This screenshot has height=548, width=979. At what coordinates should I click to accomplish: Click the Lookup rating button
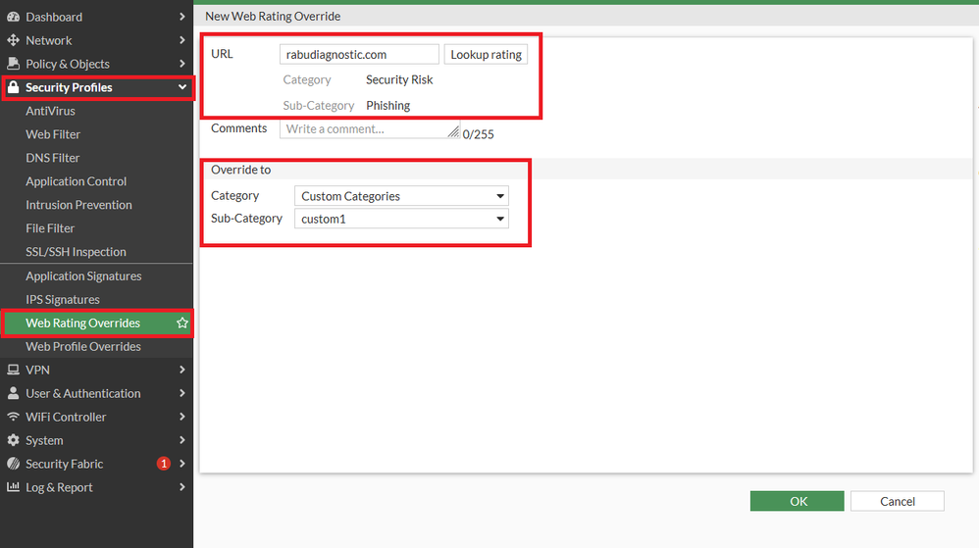(486, 54)
